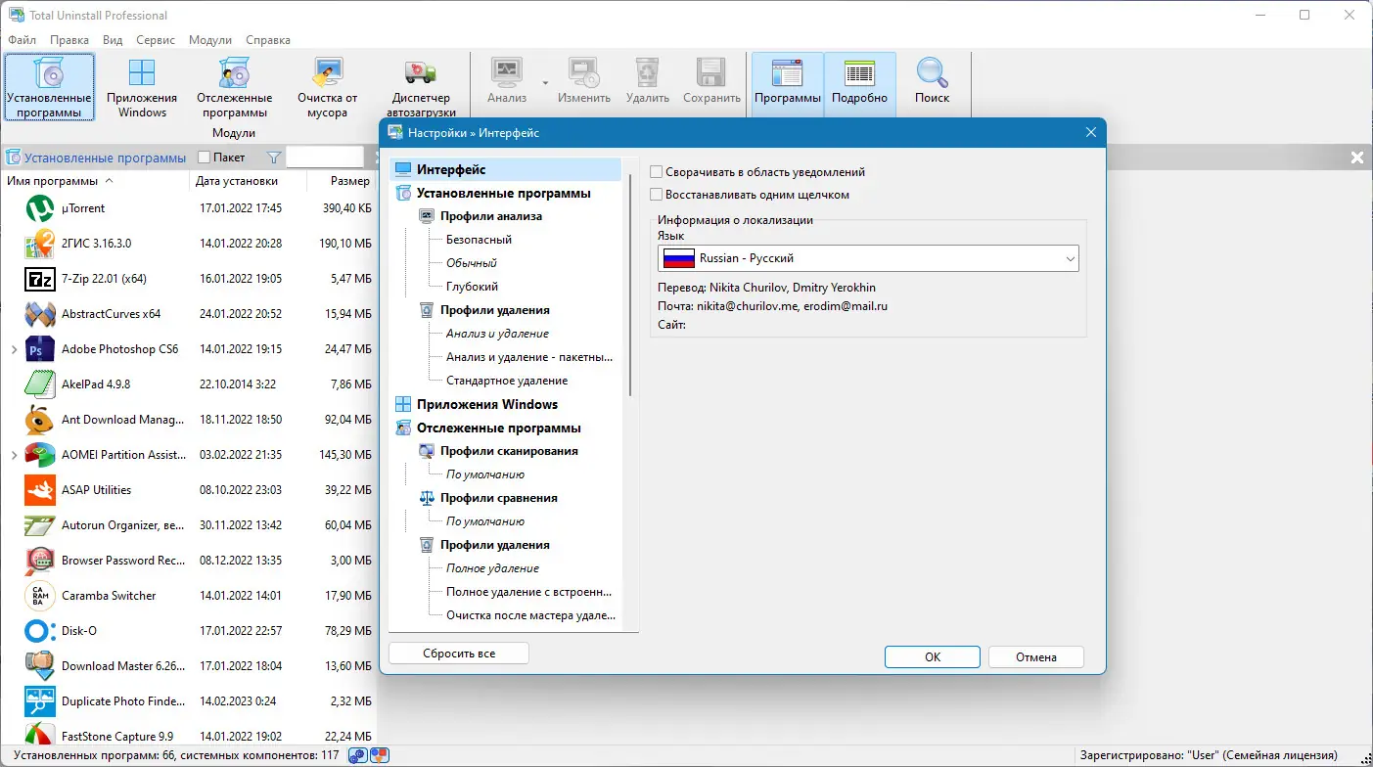
Task: Select the 7-Zip 22.01 icon
Action: tap(40, 279)
